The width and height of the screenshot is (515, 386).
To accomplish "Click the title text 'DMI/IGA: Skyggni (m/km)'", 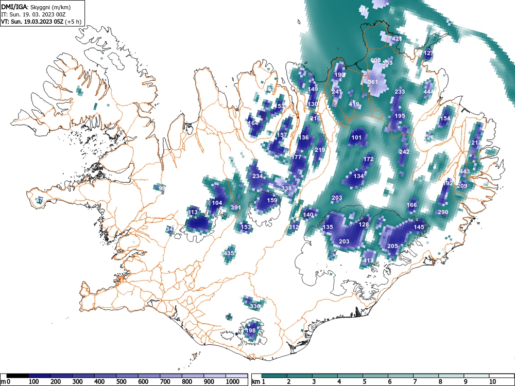I will tap(36, 7).
